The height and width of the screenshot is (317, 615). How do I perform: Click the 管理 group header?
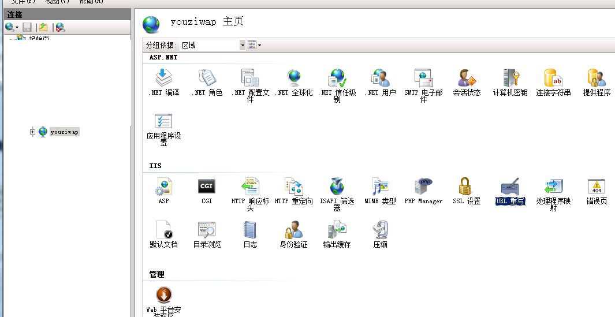156,274
